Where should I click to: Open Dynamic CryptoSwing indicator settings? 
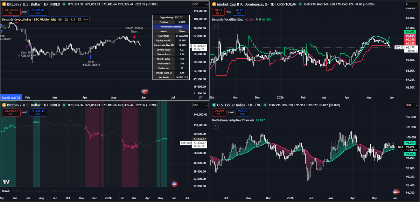[66, 20]
